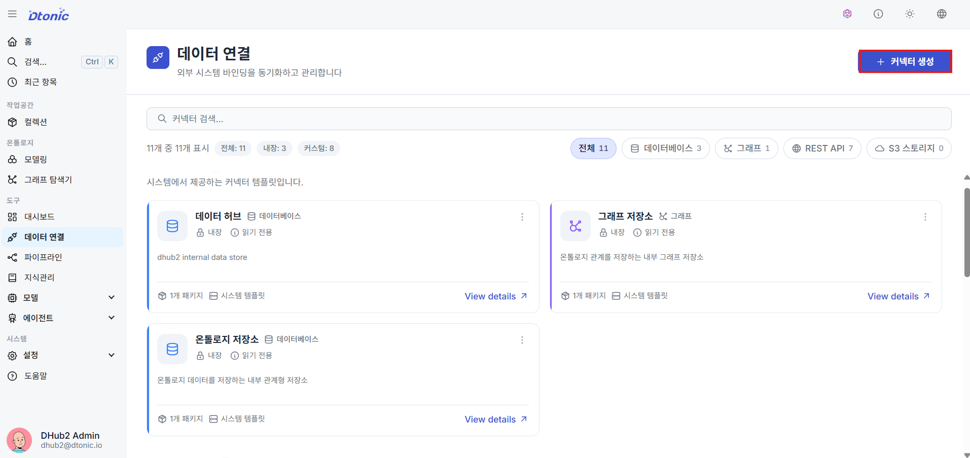Open the info icon in header
The image size is (970, 458).
(878, 14)
